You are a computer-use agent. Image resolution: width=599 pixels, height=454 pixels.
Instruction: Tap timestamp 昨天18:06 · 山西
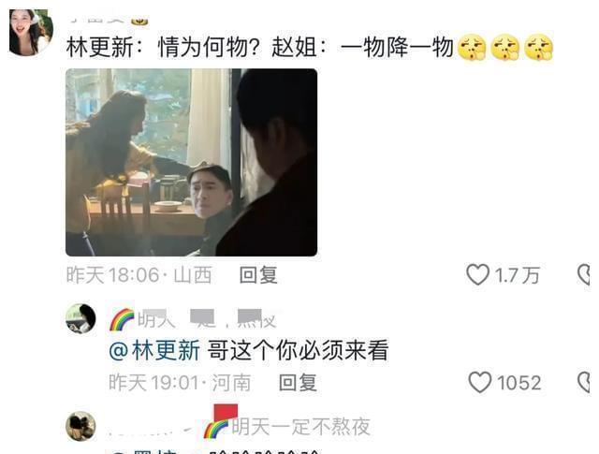pyautogui.click(x=139, y=275)
